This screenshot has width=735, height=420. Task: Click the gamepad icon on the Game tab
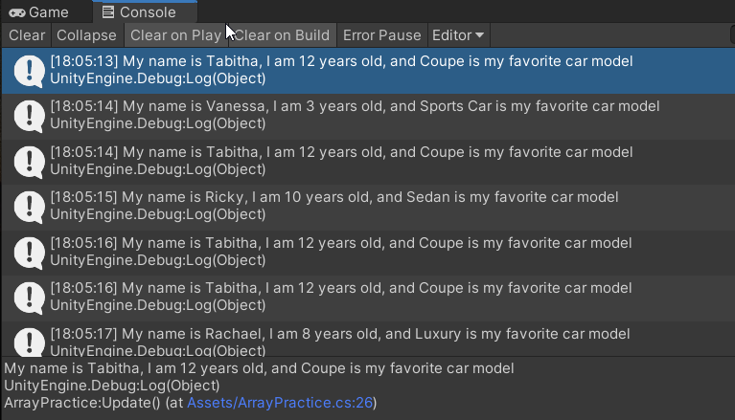pyautogui.click(x=17, y=12)
